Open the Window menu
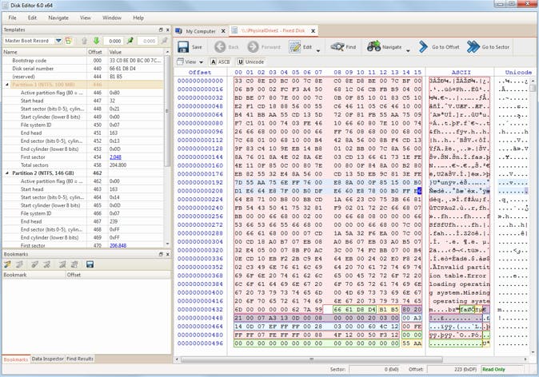Image resolution: width=539 pixels, height=377 pixels. (112, 17)
